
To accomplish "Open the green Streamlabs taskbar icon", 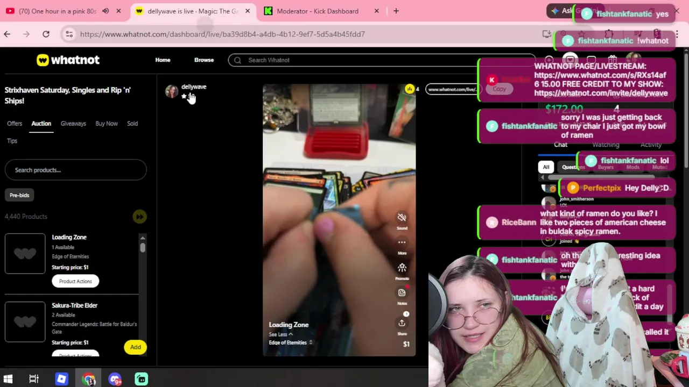I will 141,379.
